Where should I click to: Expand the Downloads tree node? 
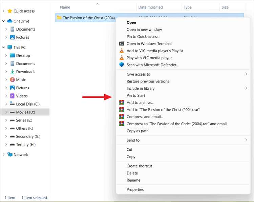click(x=6, y=72)
